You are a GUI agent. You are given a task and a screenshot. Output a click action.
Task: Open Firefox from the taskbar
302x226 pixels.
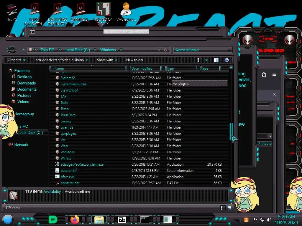pyautogui.click(x=75, y=220)
